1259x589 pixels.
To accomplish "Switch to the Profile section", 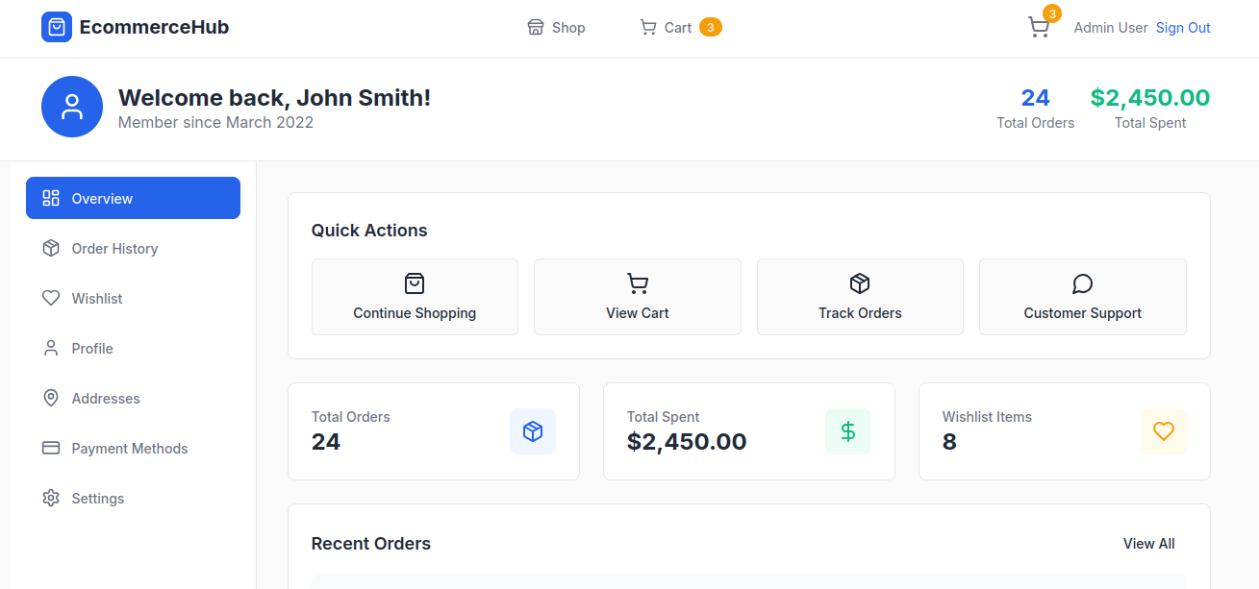I will tap(91, 349).
